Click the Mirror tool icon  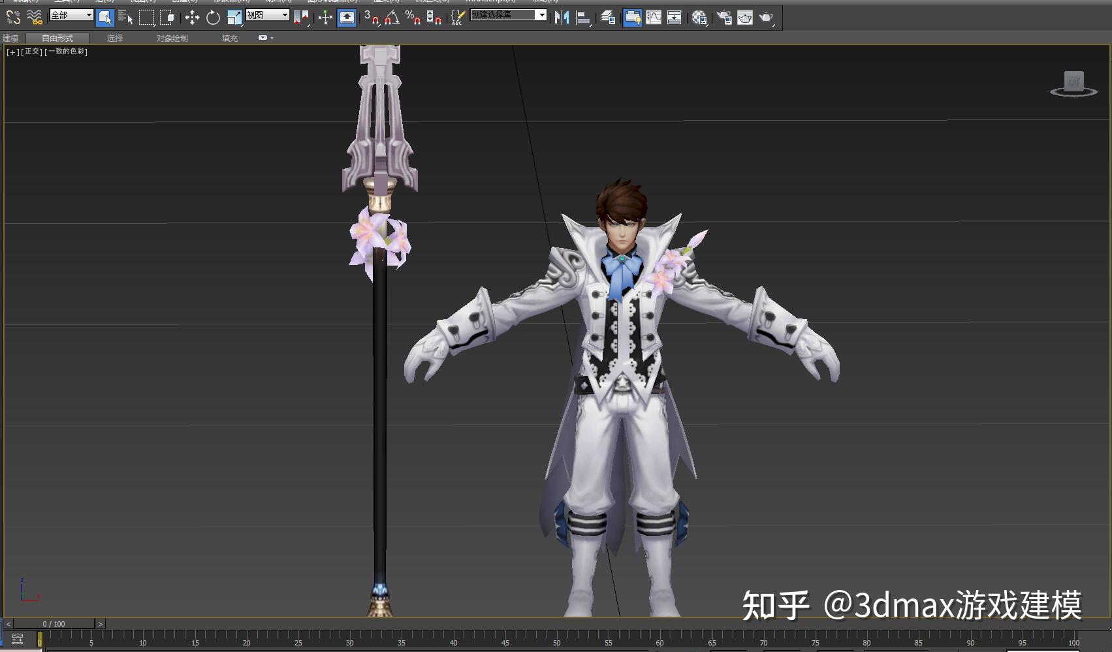coord(562,18)
